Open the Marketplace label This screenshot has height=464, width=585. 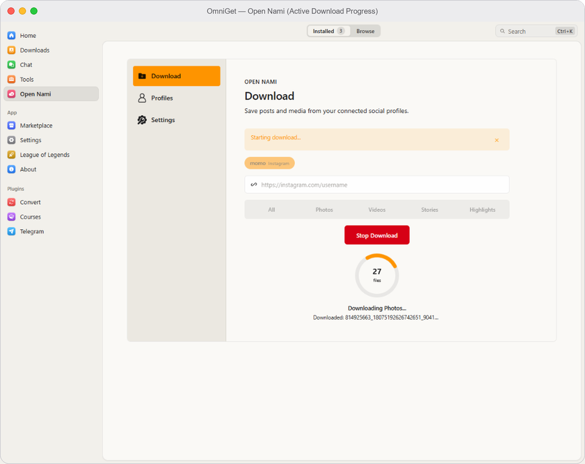(36, 126)
